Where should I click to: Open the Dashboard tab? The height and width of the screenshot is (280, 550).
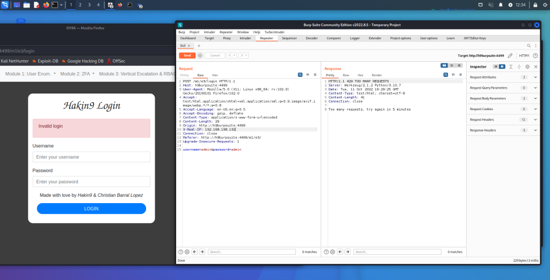[187, 38]
